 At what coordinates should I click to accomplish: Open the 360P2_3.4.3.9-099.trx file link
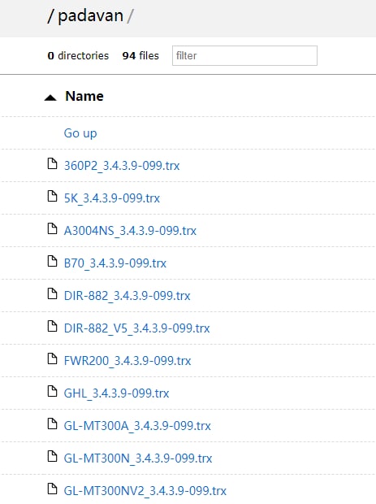(122, 166)
